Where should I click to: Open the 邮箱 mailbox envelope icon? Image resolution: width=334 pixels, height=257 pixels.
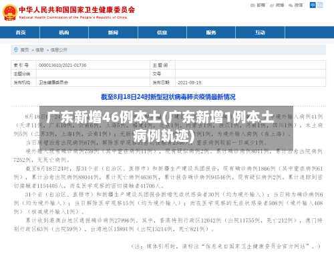pos(253,5)
